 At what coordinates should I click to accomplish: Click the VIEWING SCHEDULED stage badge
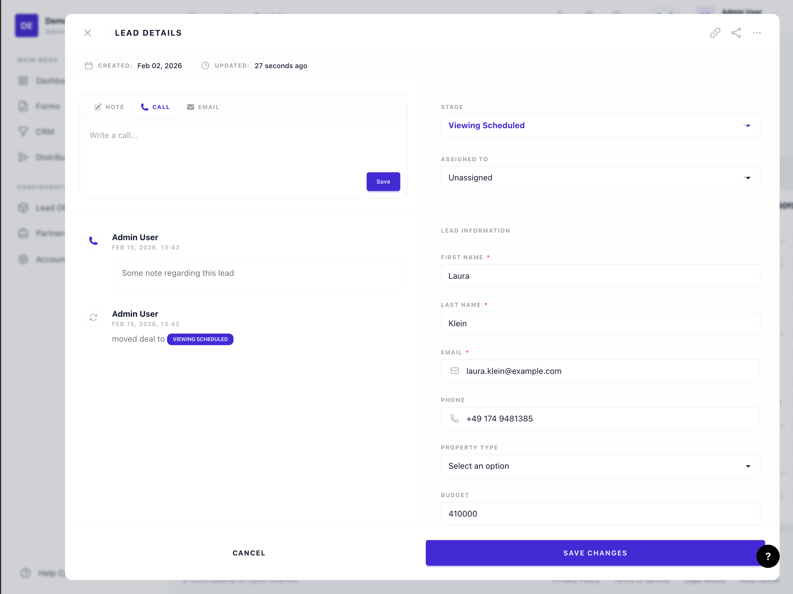[x=200, y=339]
